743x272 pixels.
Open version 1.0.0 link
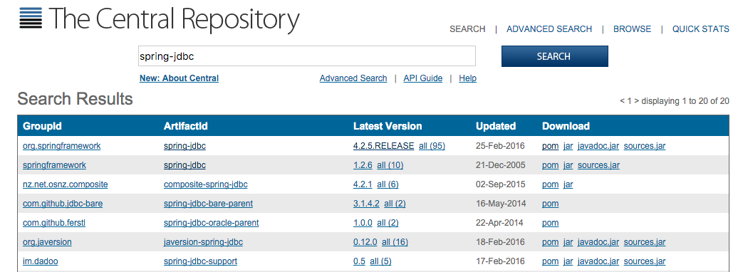(363, 223)
